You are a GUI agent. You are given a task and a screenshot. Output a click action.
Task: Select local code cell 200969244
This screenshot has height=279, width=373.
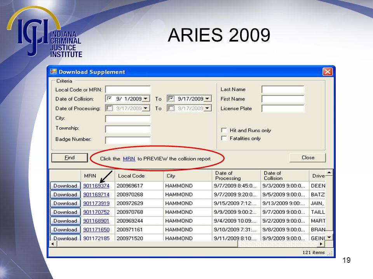pos(139,221)
